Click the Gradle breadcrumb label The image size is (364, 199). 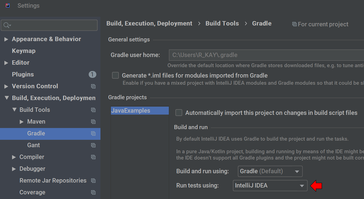click(262, 24)
